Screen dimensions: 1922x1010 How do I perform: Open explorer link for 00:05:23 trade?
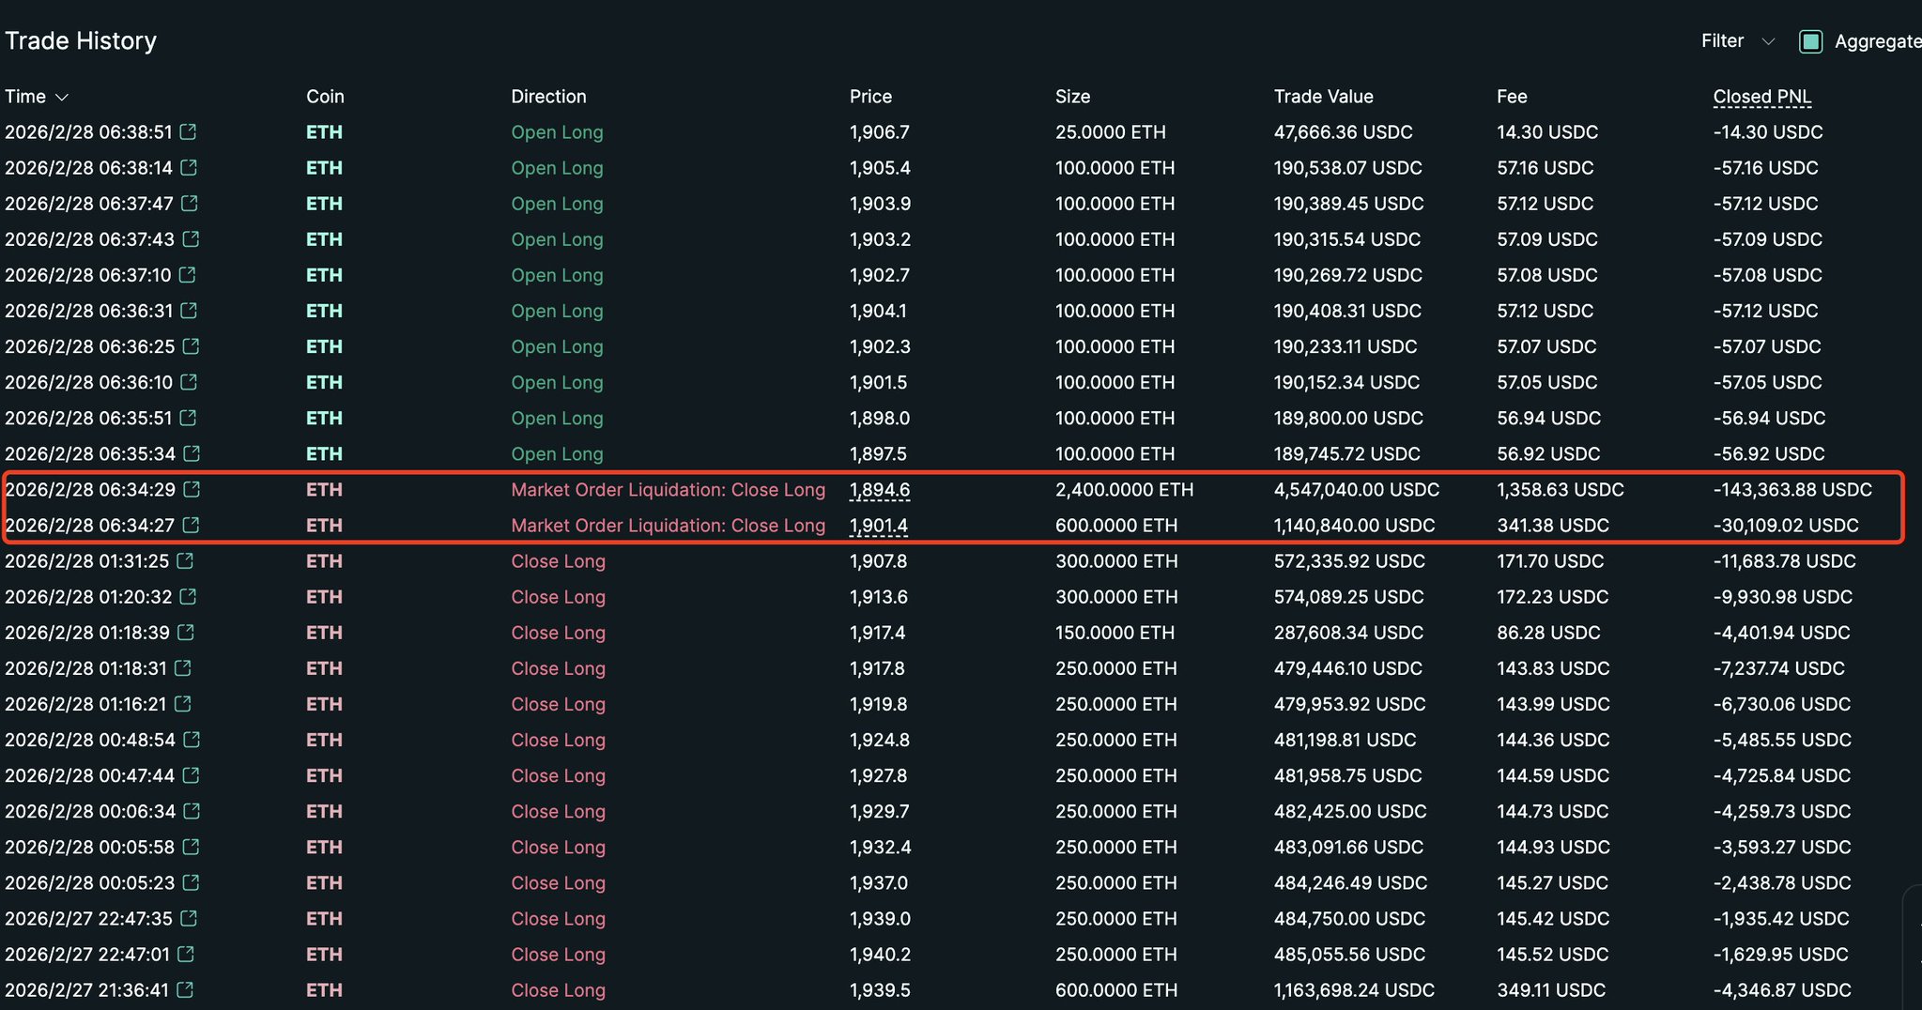191,882
